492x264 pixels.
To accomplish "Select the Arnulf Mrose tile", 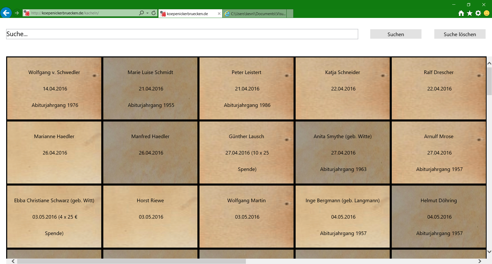I will click(x=439, y=152).
